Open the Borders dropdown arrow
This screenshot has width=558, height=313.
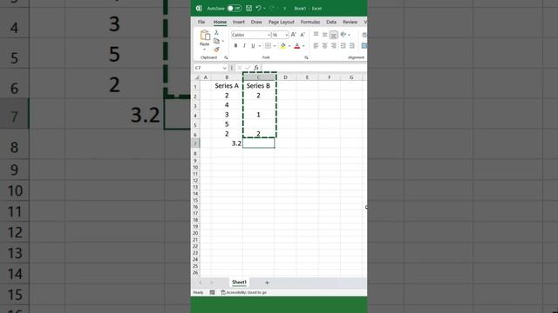point(275,46)
